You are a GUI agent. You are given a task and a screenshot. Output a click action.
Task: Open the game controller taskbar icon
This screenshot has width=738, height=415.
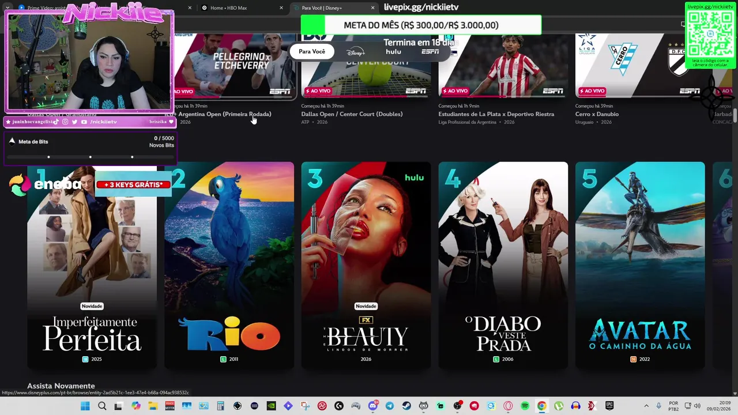click(x=356, y=406)
